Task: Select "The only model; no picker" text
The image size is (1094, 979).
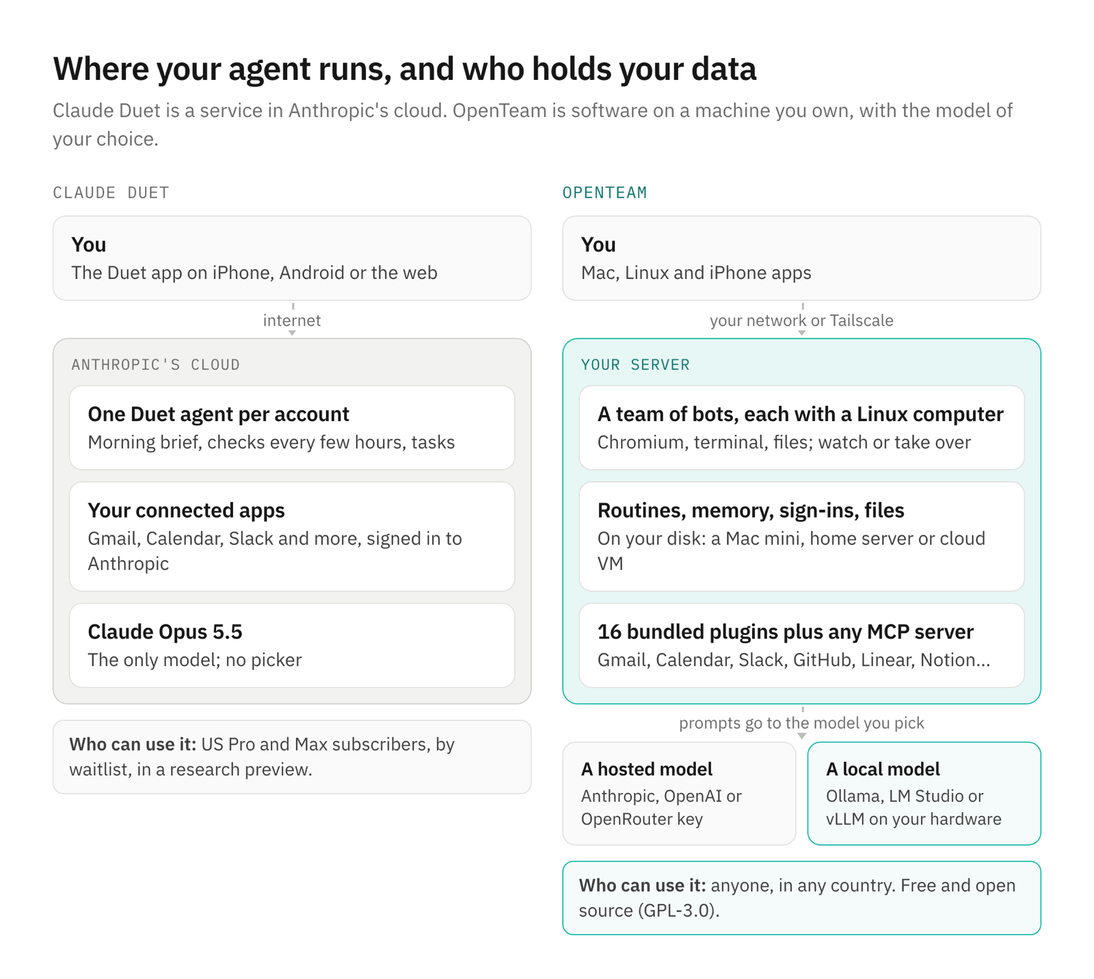Action: point(195,660)
